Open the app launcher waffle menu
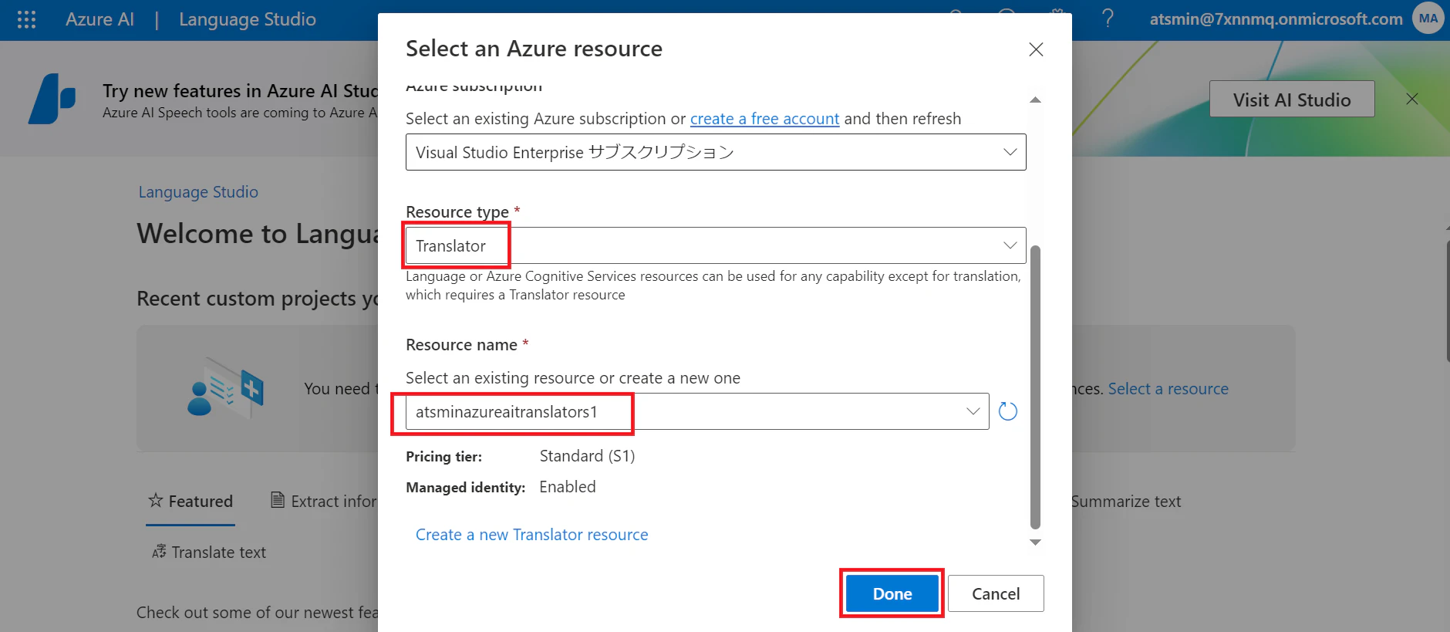The image size is (1450, 632). [x=26, y=19]
